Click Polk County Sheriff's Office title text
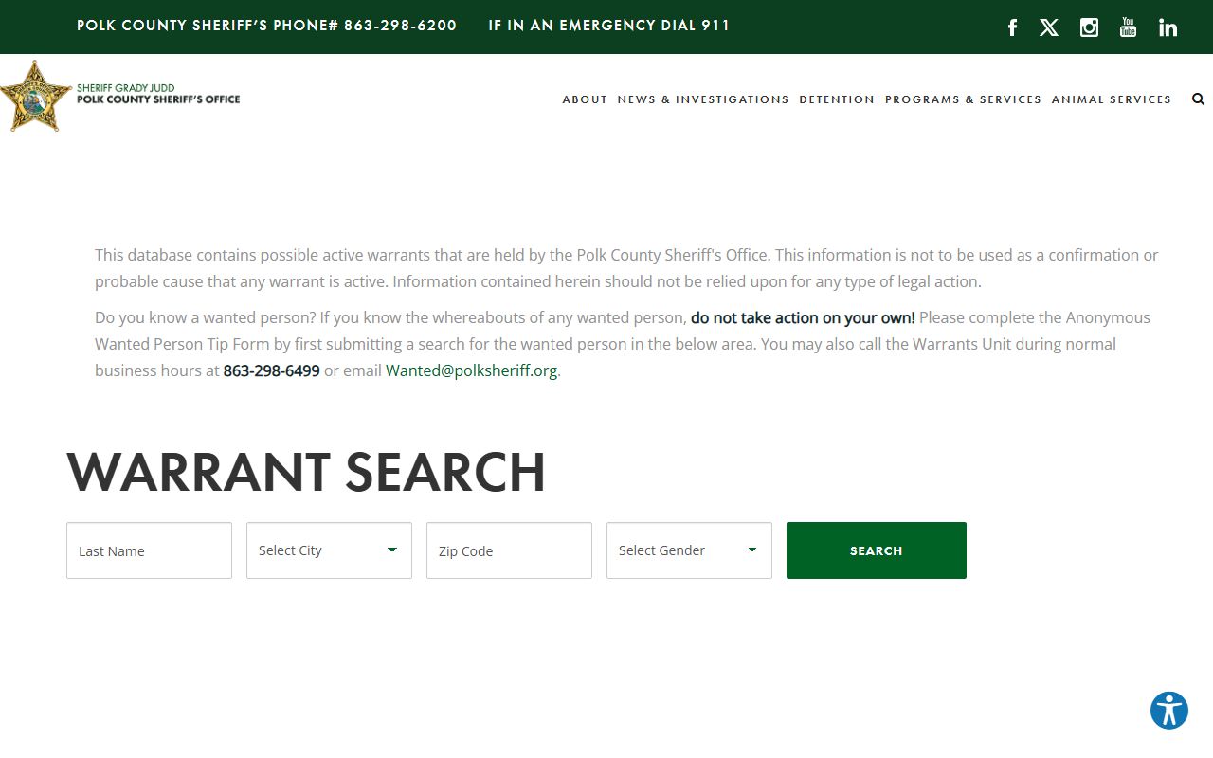Viewport: 1213px width, 758px height. (158, 99)
